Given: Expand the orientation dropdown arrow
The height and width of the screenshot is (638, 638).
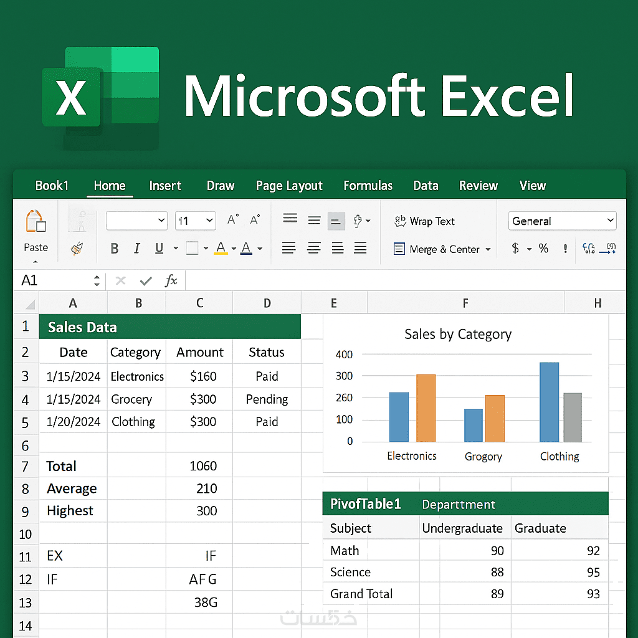Looking at the screenshot, I should pos(368,221).
